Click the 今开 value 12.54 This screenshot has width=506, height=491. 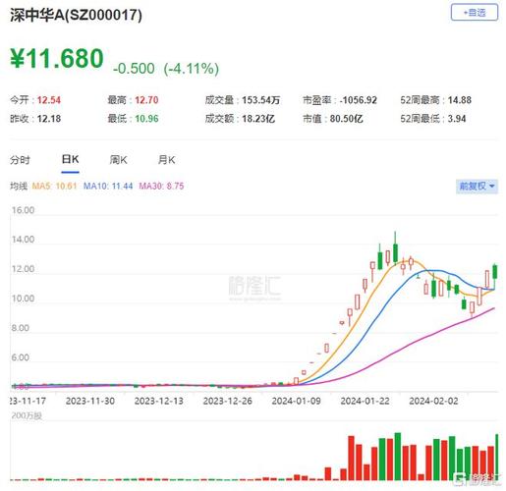49,100
